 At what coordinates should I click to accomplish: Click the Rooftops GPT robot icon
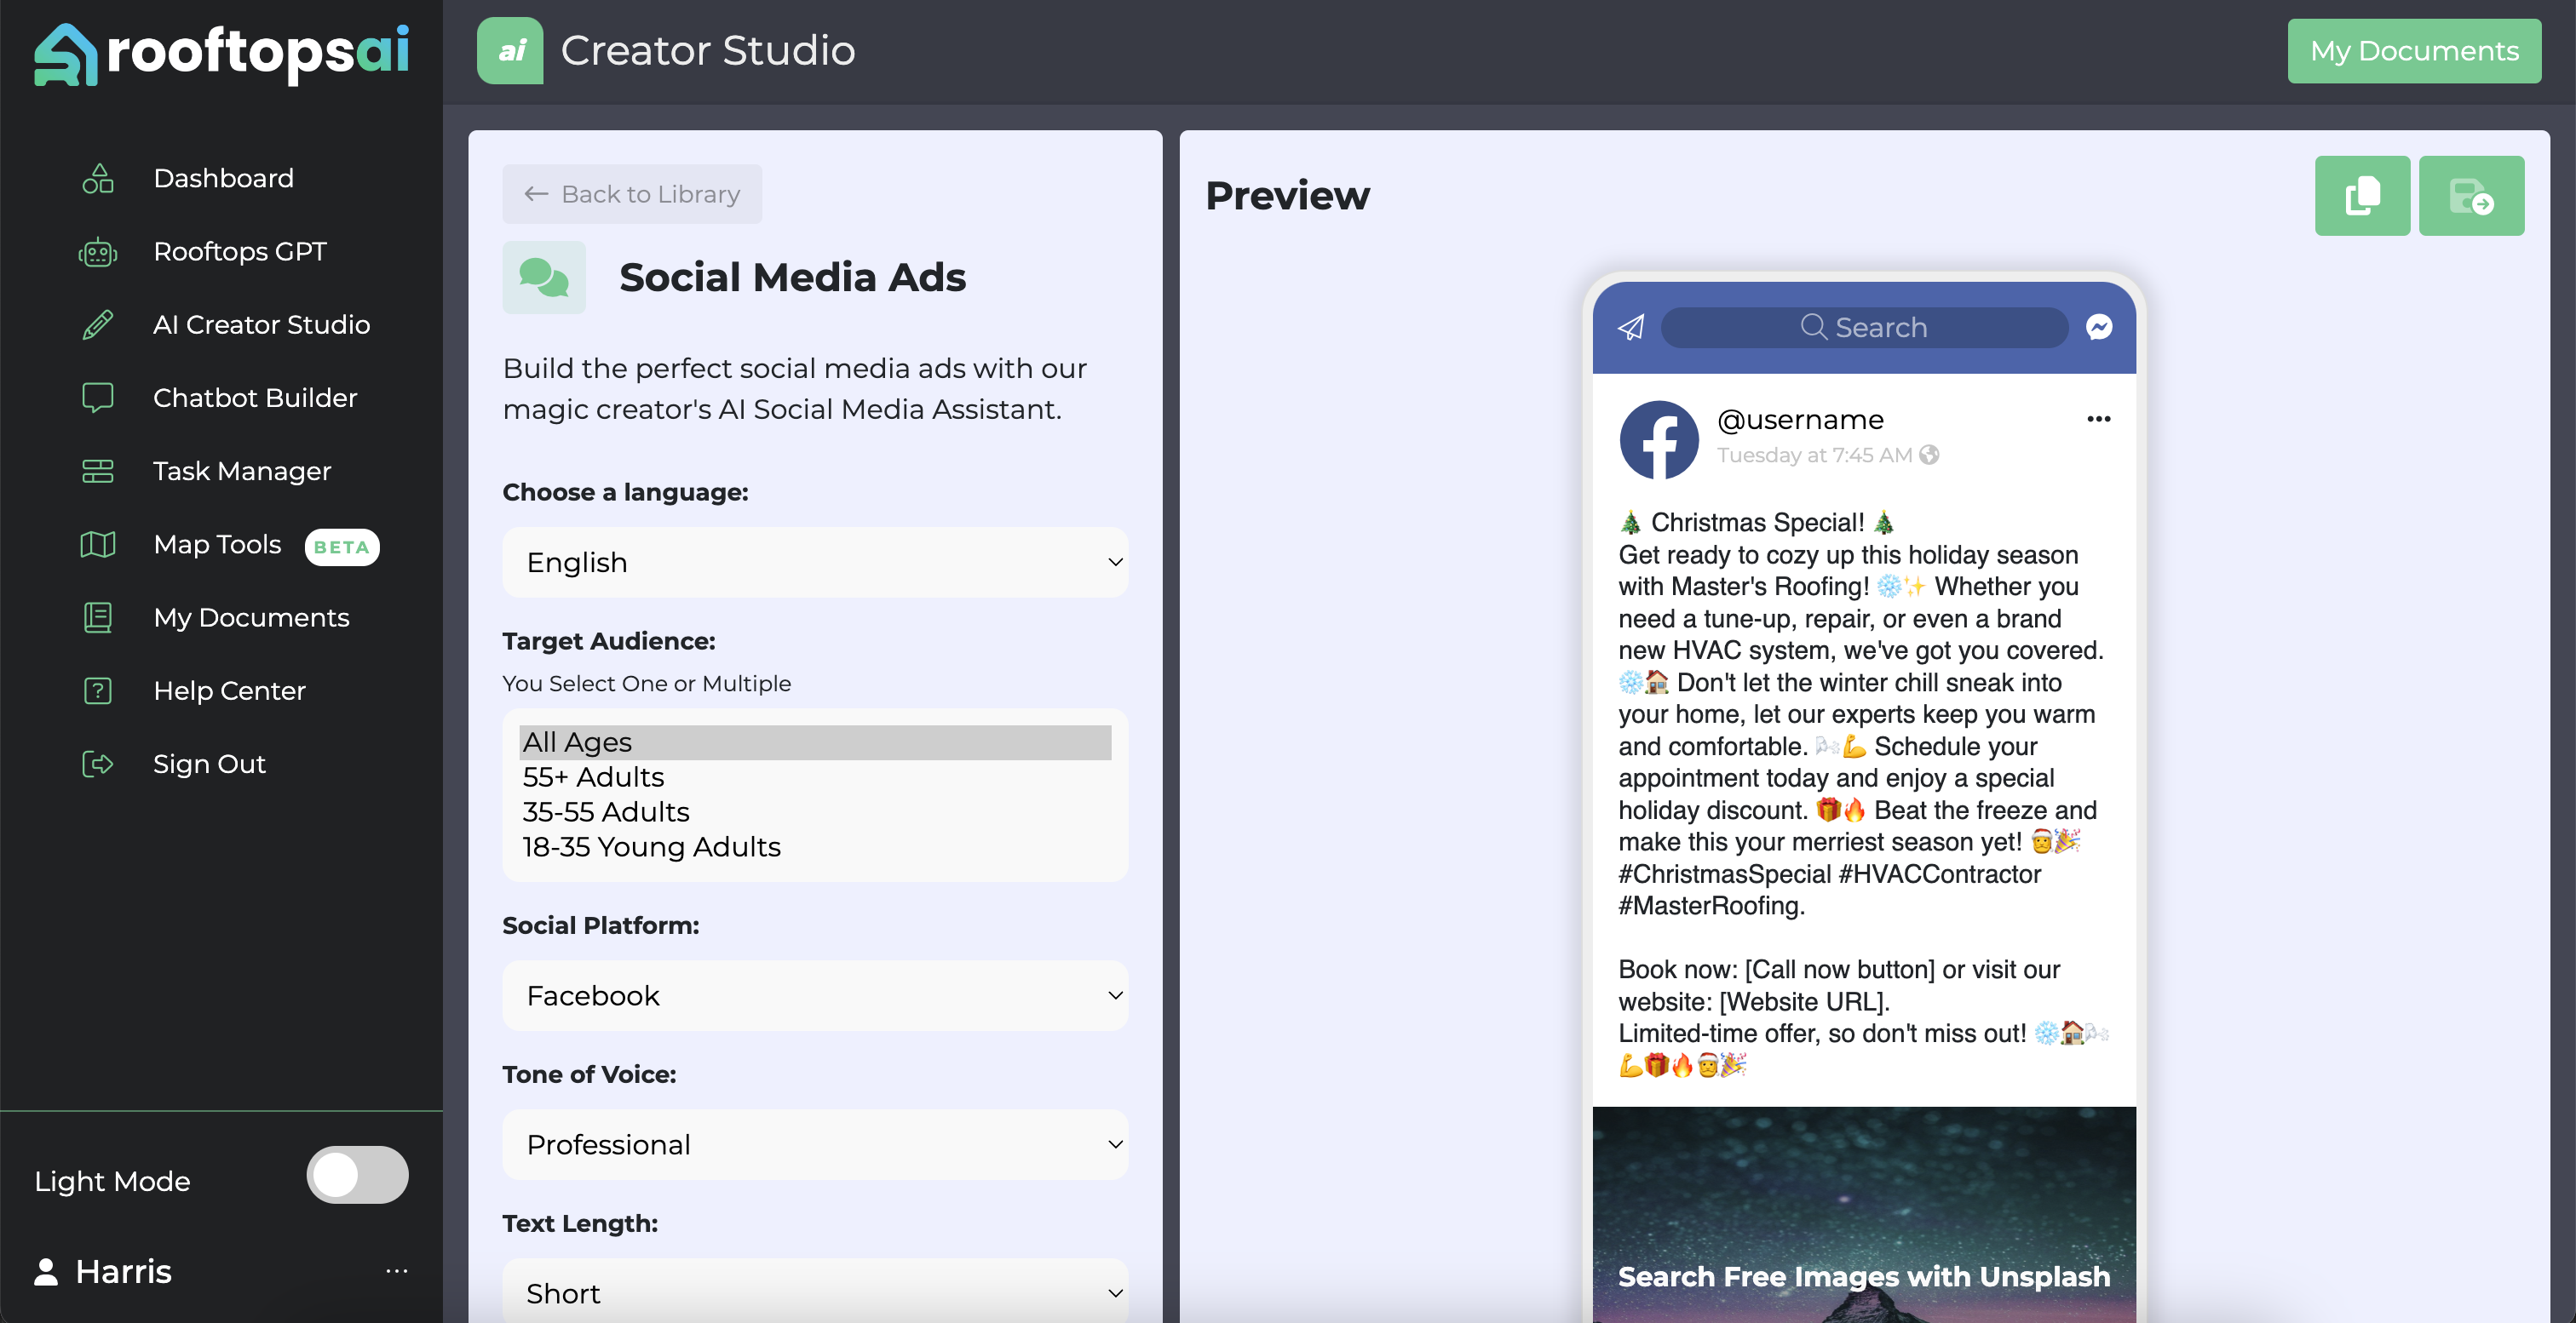97,252
